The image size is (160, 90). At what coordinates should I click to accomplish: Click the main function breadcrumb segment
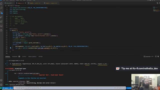pos(18,6)
